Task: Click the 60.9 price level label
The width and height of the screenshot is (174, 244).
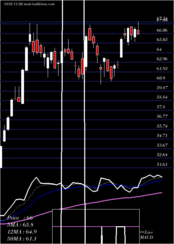Action: 161,78
